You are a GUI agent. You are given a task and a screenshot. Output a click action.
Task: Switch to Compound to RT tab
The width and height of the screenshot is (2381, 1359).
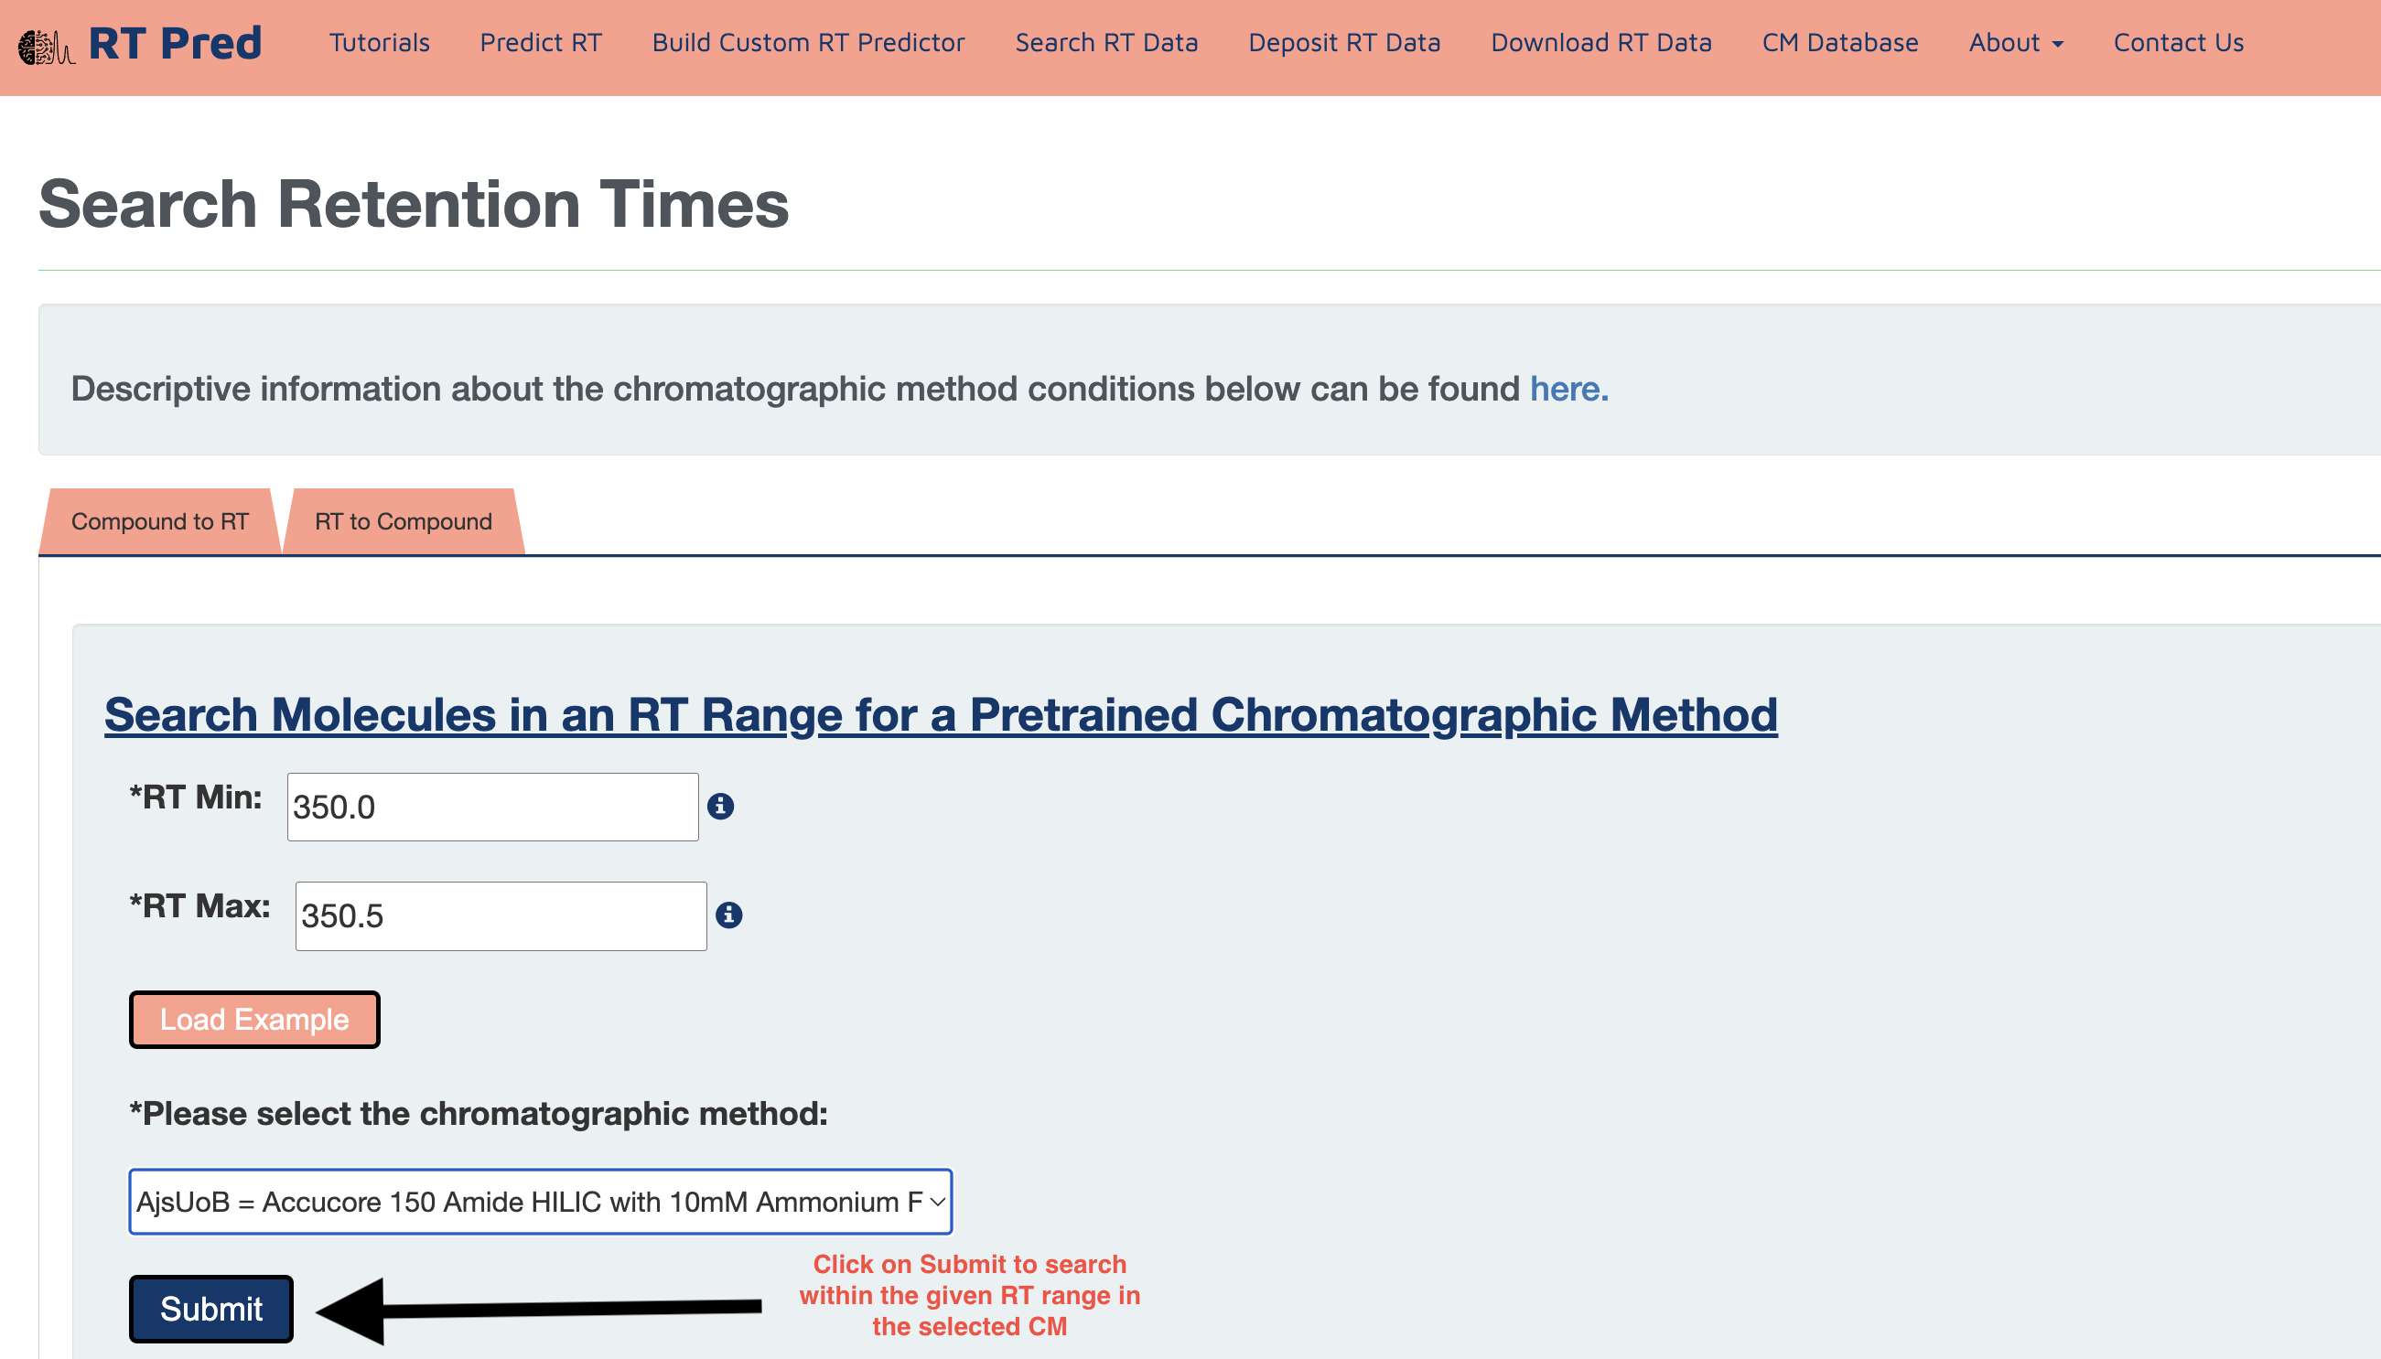159,522
